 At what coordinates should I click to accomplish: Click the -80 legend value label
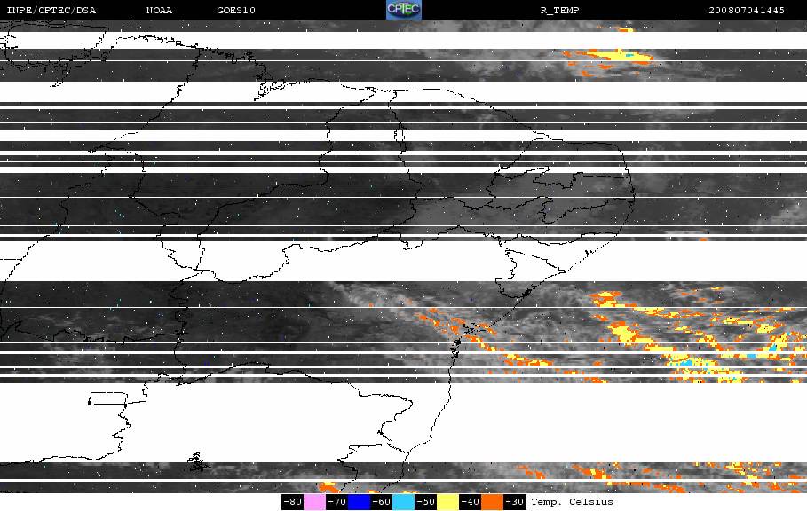pyautogui.click(x=292, y=502)
